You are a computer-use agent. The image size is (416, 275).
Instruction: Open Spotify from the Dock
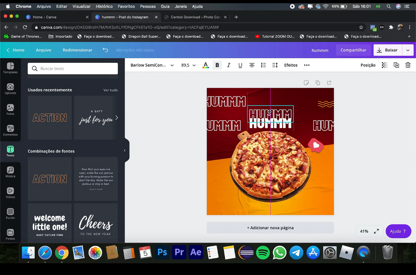[263, 252]
